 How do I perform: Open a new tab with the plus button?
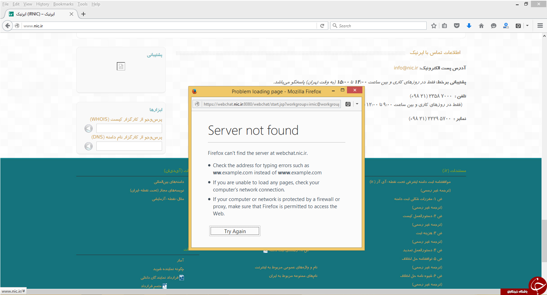[83, 14]
